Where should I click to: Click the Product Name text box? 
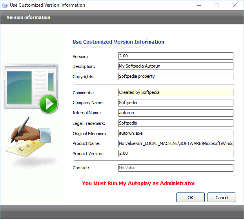pyautogui.click(x=176, y=143)
